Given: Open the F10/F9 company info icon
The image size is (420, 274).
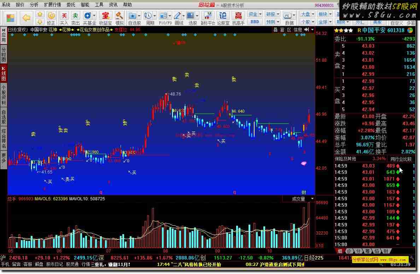Looking at the screenshot, I should 163,16.
